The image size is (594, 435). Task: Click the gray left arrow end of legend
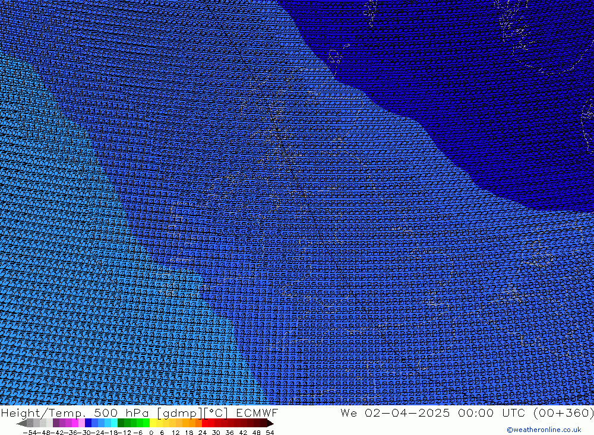click(21, 423)
